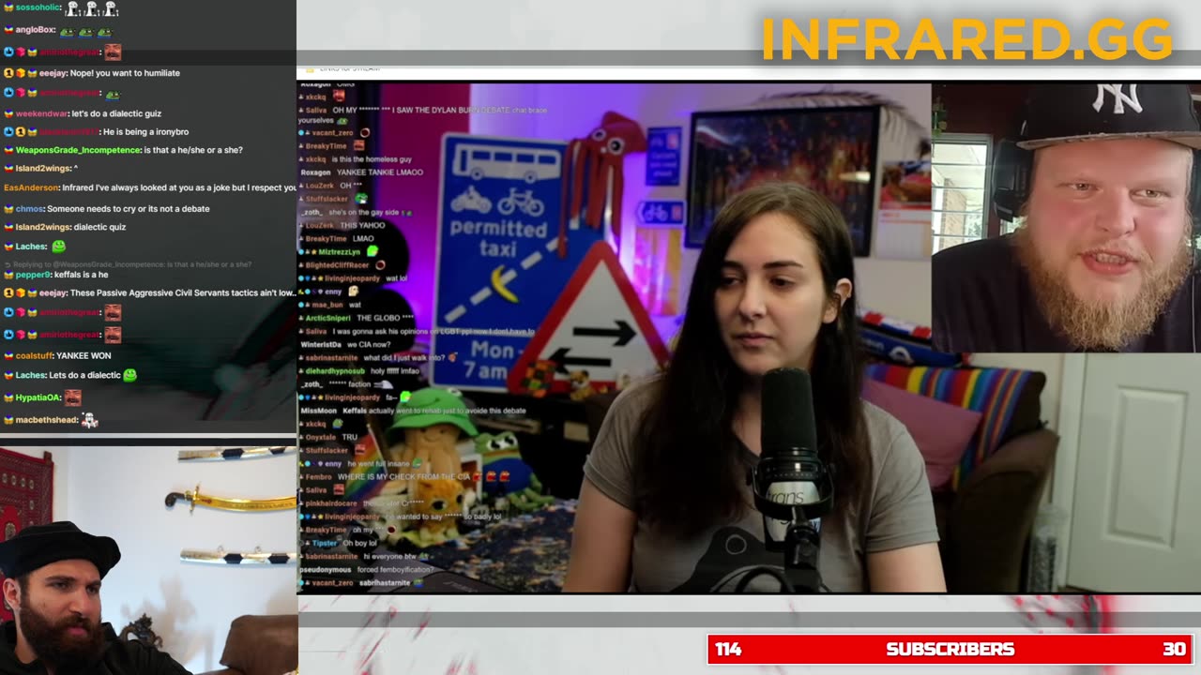Click the face emote in HypatiaOA's message
This screenshot has width=1201, height=675.
72,397
